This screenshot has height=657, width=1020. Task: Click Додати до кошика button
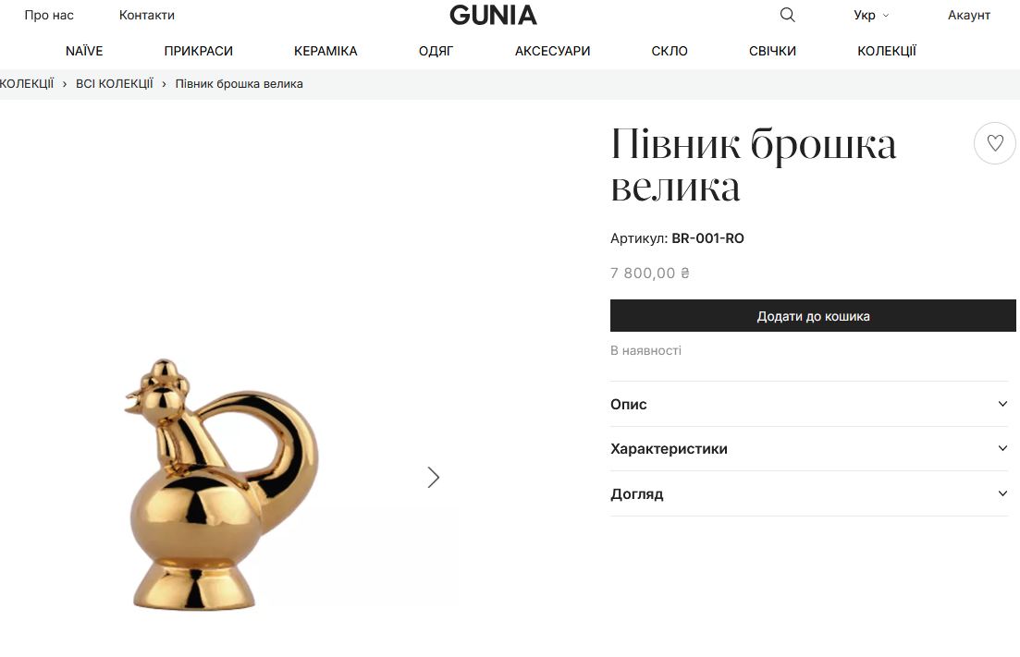click(813, 316)
